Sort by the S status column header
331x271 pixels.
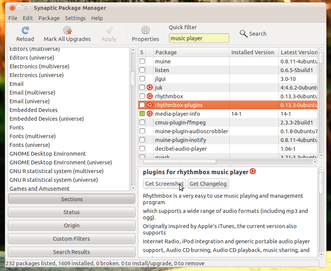tap(142, 52)
